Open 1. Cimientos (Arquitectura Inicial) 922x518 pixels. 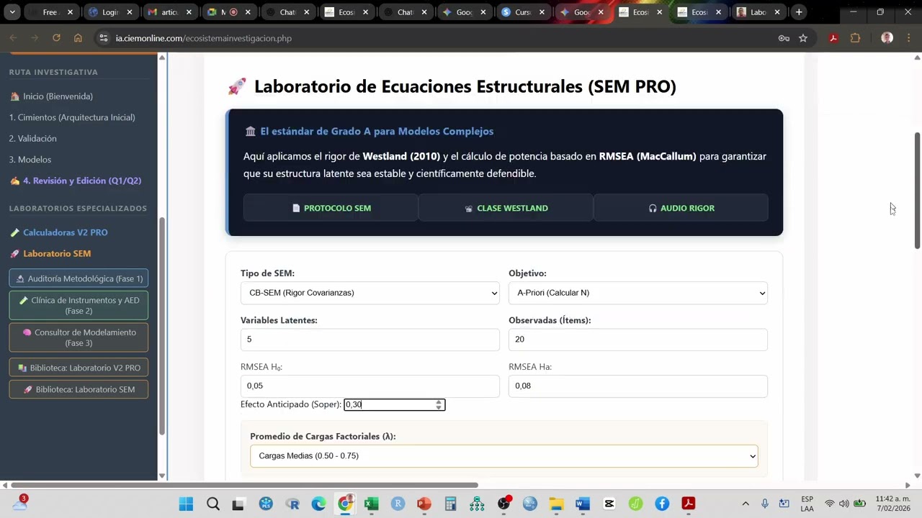click(x=72, y=117)
